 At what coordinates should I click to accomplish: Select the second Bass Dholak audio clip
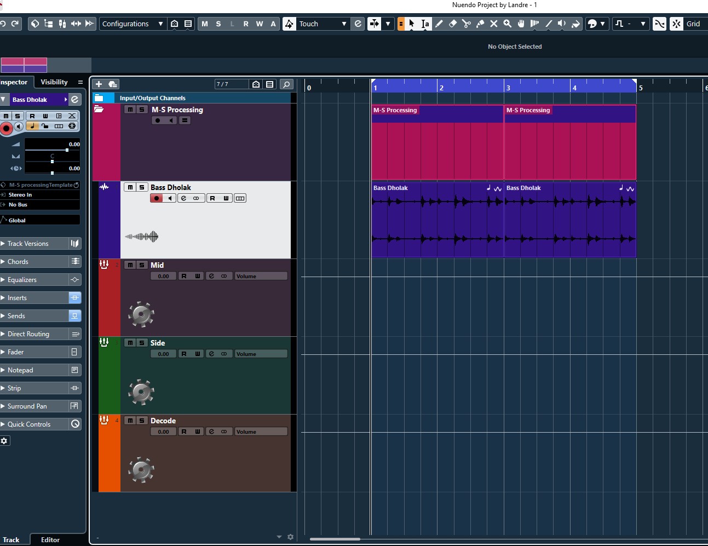click(569, 219)
